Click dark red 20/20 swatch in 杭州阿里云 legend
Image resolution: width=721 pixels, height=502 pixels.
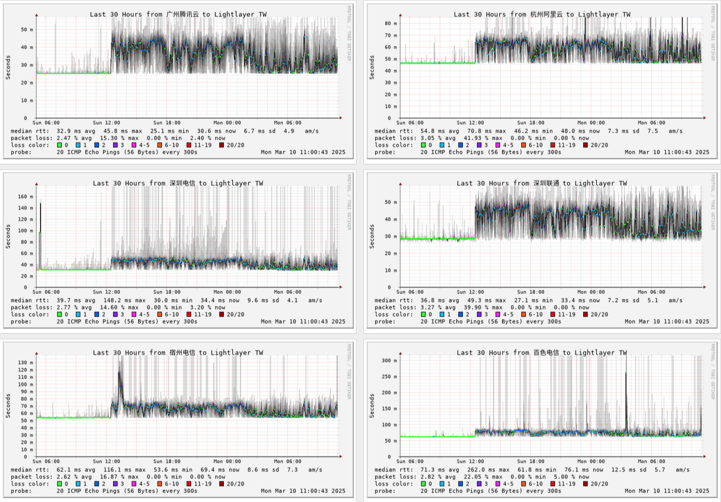pos(587,145)
